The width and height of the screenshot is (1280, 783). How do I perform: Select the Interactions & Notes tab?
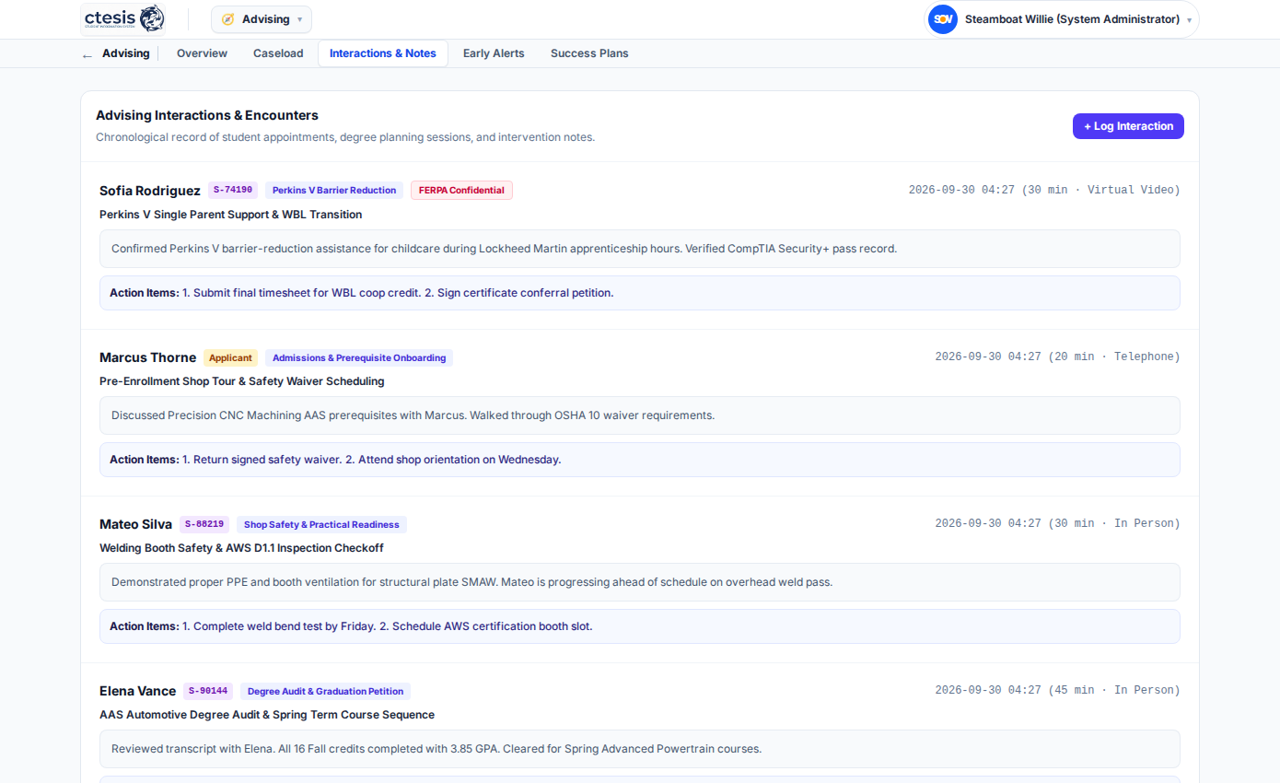click(x=383, y=53)
